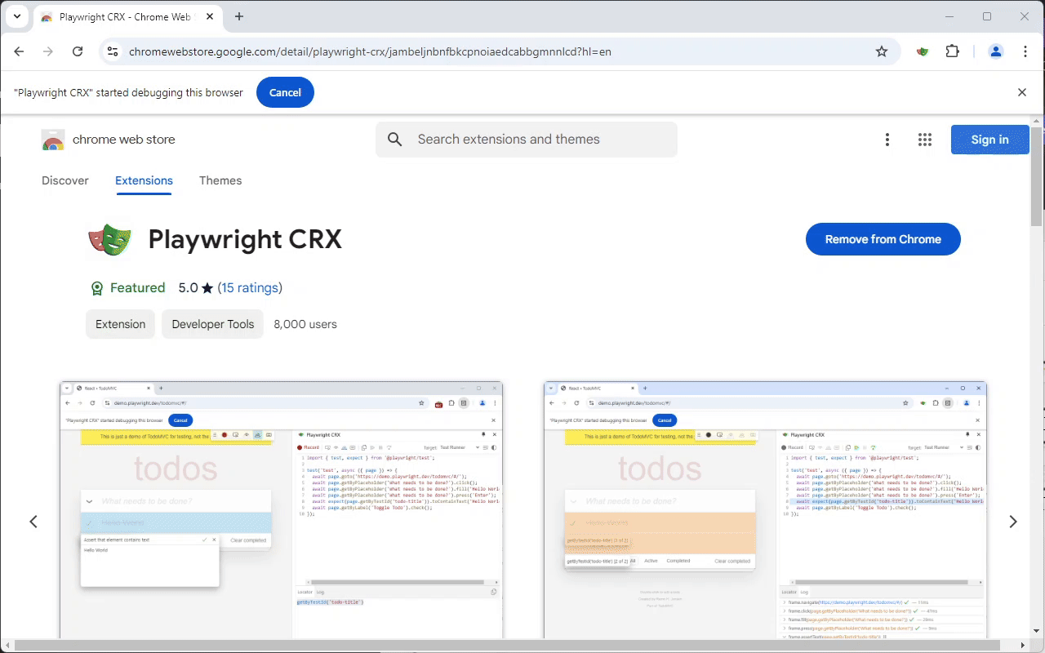The width and height of the screenshot is (1045, 653).
Task: Sign in to the web store
Action: pyautogui.click(x=990, y=140)
